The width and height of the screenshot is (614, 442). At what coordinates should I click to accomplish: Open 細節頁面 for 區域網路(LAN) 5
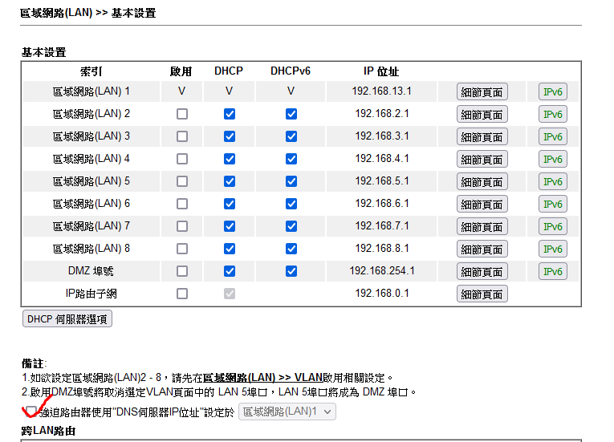pos(482,182)
